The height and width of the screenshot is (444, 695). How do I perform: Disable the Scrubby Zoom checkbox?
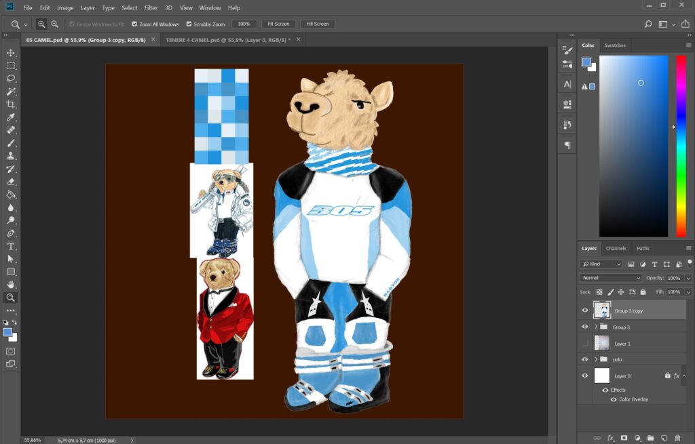pyautogui.click(x=189, y=24)
